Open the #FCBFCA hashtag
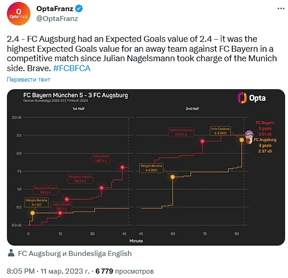Screen dimensions: 288x278 (71, 68)
